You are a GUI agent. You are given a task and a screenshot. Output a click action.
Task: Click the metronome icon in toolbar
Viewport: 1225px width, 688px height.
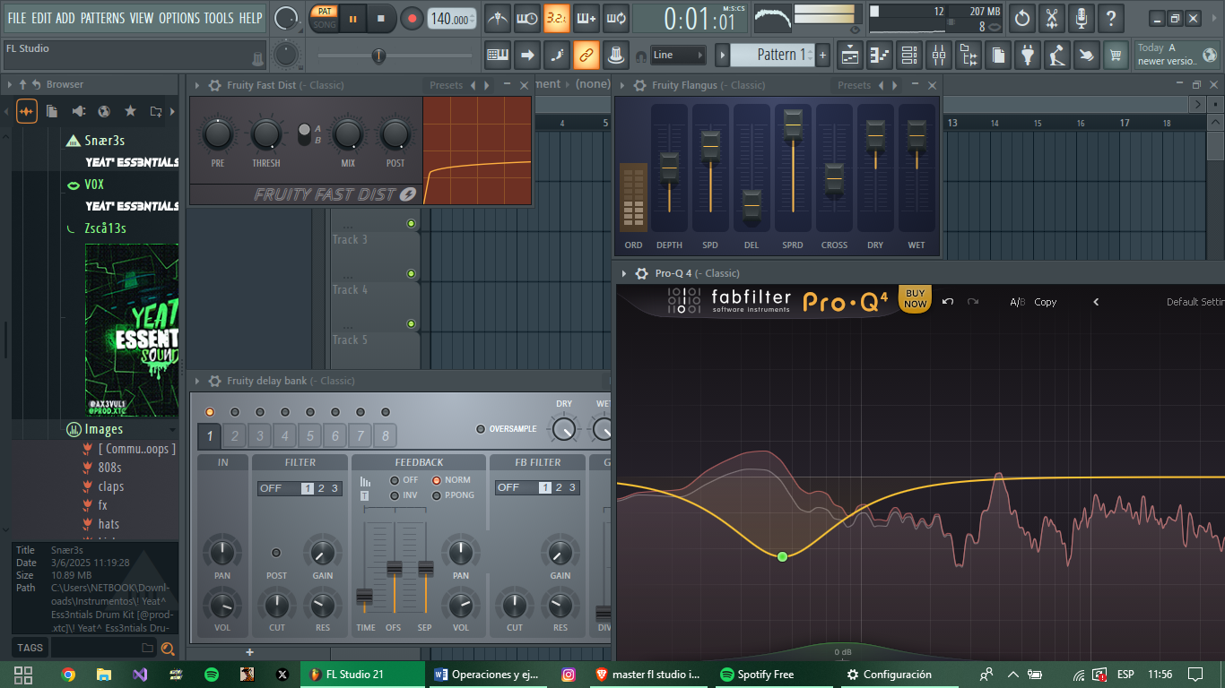point(498,18)
